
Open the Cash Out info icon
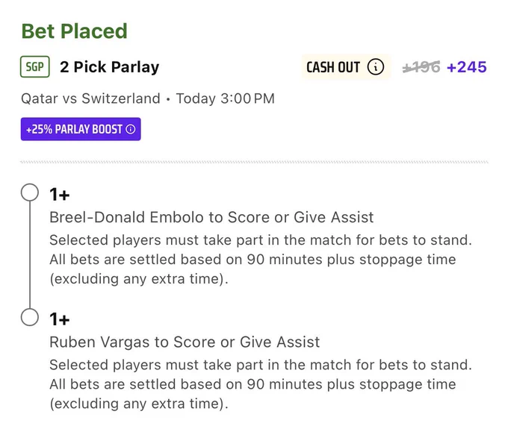point(376,67)
